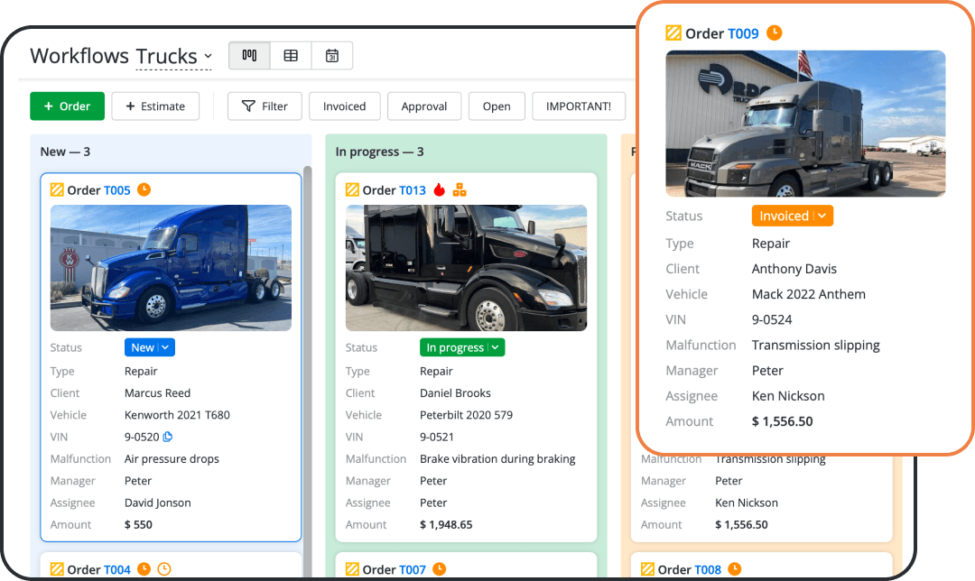Click the In progress — 3 column header
975x581 pixels.
379,152
